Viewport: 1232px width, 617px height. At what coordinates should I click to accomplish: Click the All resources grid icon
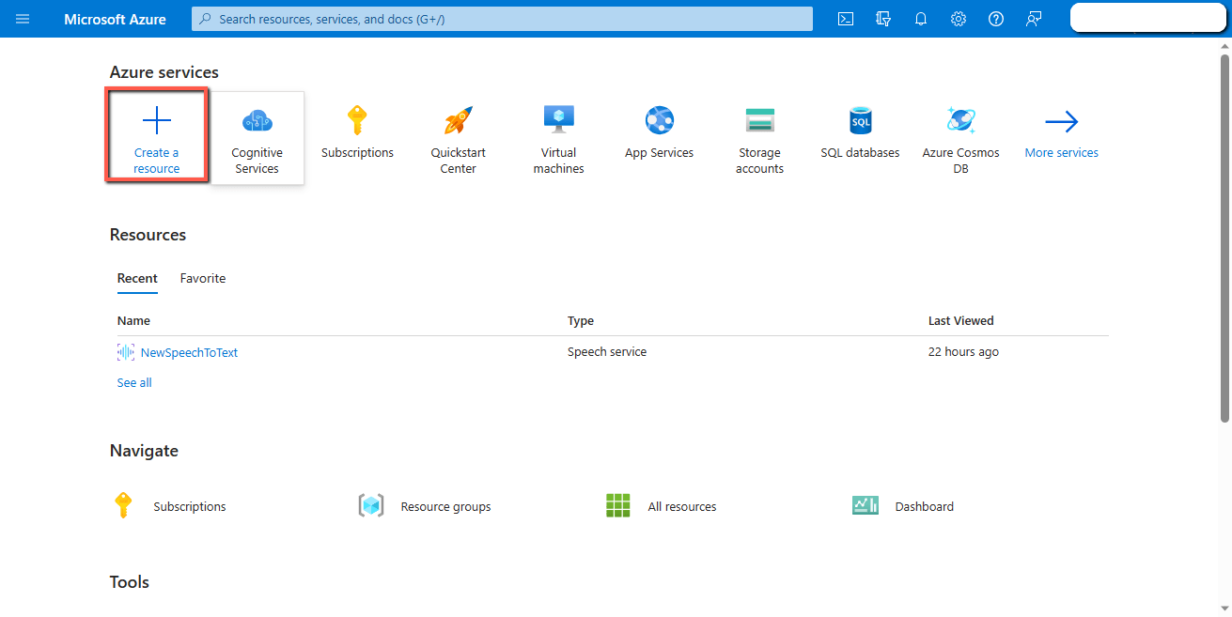tap(617, 505)
